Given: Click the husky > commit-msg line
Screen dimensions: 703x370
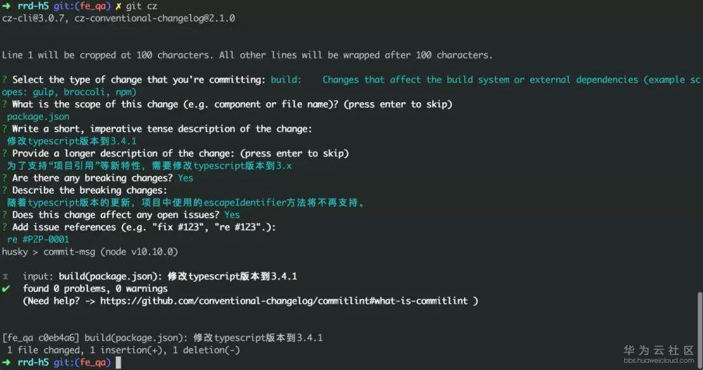Looking at the screenshot, I should tap(90, 251).
